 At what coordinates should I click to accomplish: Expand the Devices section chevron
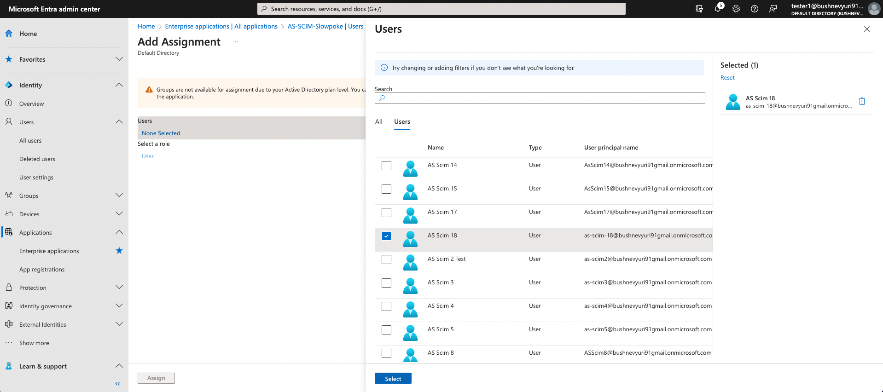point(119,213)
